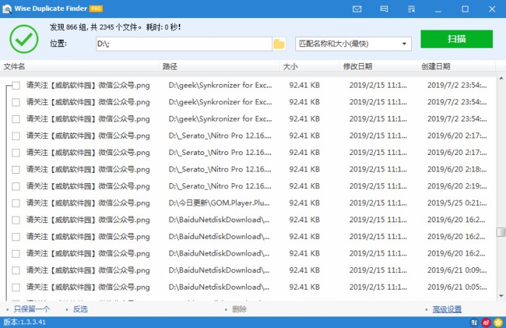This screenshot has height=328, width=506.
Task: Sort by the 路径 column header
Action: [x=219, y=67]
